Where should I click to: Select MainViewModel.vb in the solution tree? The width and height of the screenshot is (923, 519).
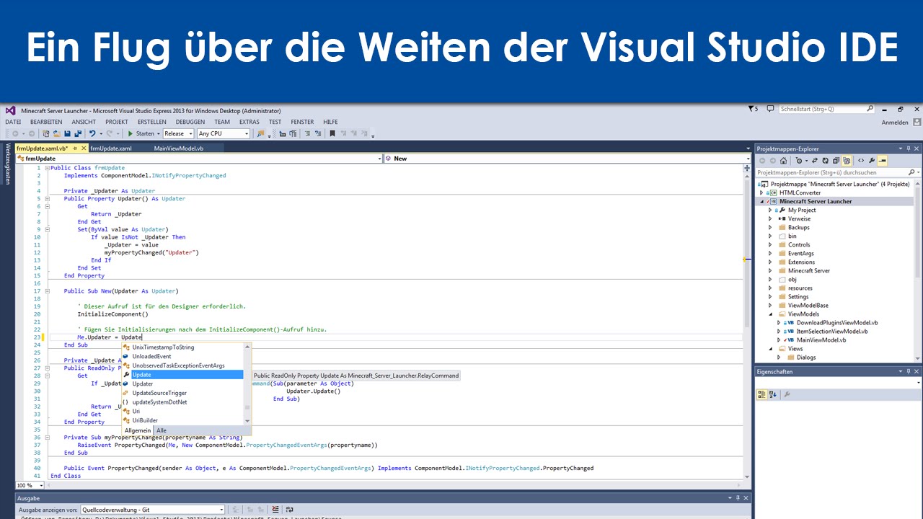[x=821, y=340]
